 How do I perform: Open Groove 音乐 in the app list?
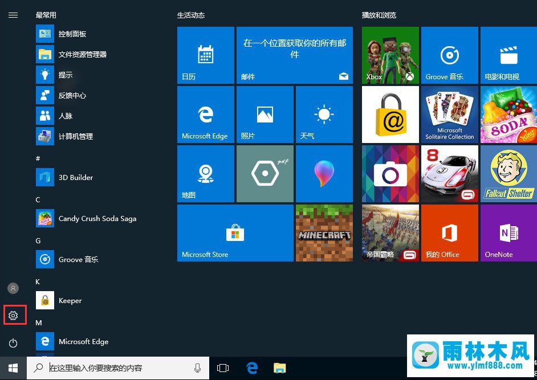point(67,259)
